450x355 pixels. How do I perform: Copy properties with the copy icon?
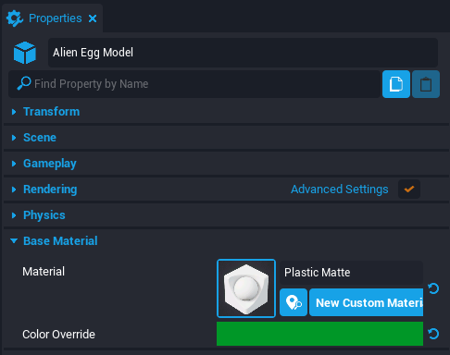pos(396,84)
